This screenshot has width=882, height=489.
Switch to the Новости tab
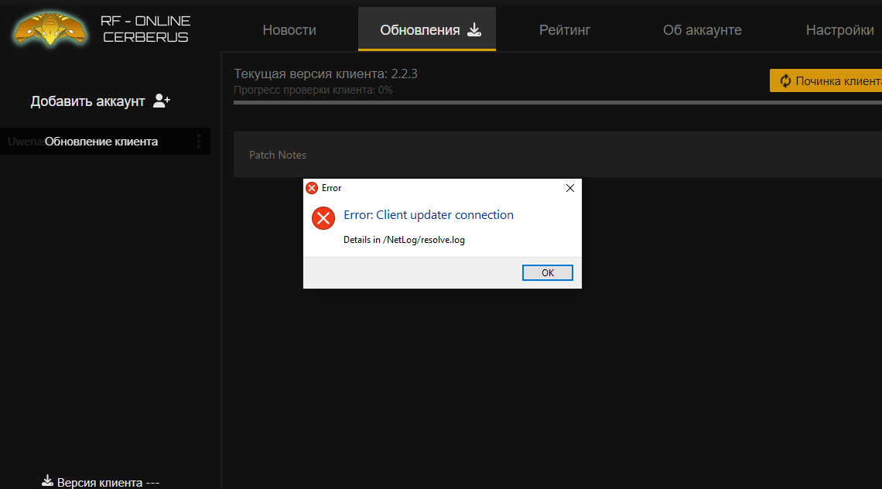point(289,30)
